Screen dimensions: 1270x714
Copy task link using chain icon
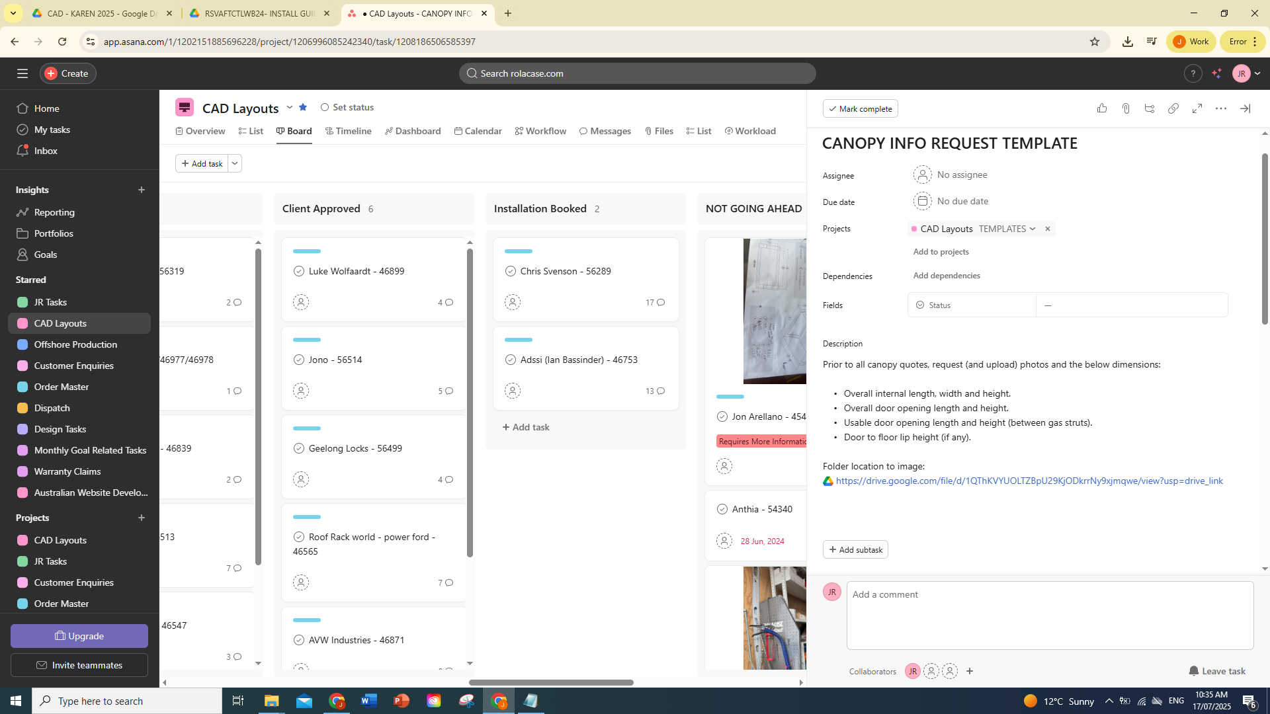(x=1173, y=108)
